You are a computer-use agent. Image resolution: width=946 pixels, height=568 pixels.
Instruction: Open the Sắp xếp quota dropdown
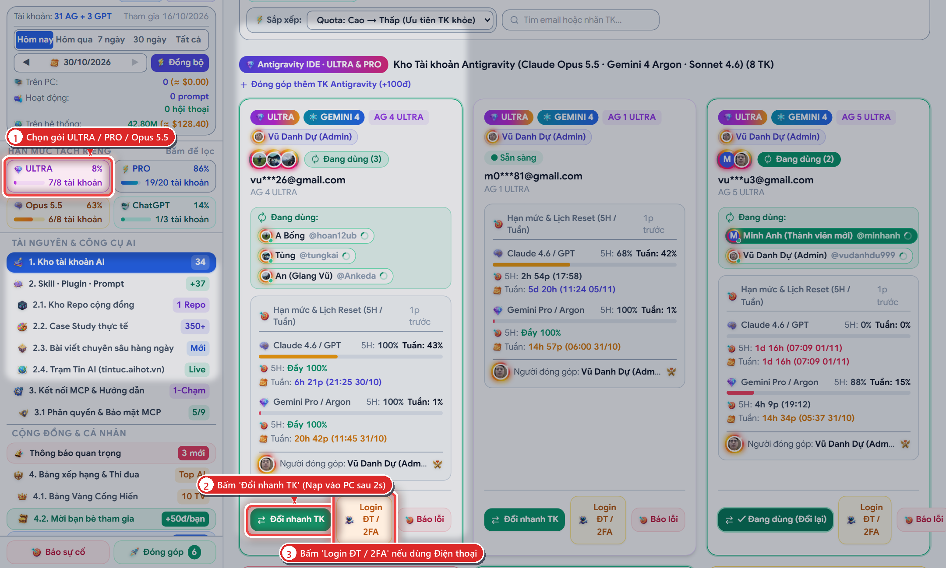(400, 20)
